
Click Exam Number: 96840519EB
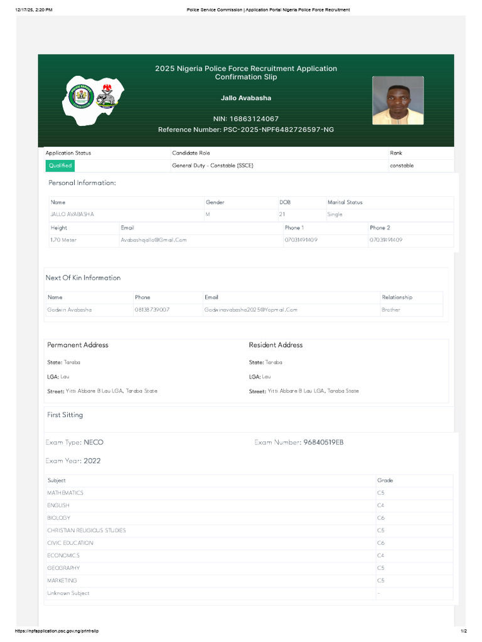(x=299, y=442)
